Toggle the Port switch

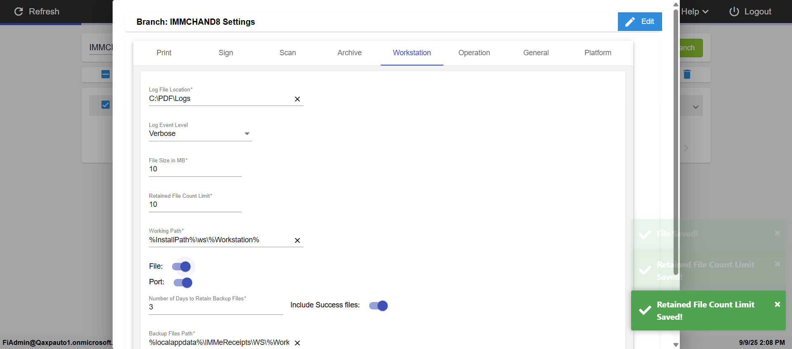click(183, 283)
